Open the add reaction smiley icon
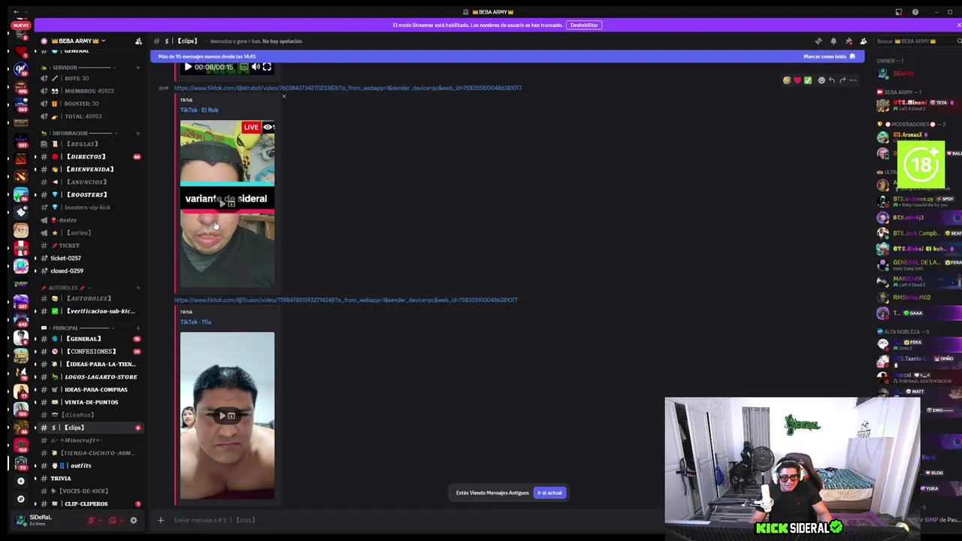Screen dimensions: 962x541 [x=821, y=80]
